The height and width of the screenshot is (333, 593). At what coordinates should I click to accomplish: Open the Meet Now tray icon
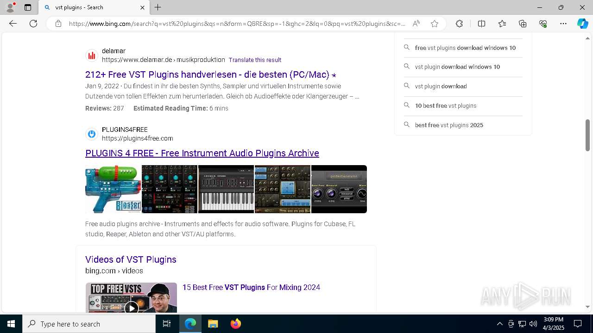click(x=511, y=324)
